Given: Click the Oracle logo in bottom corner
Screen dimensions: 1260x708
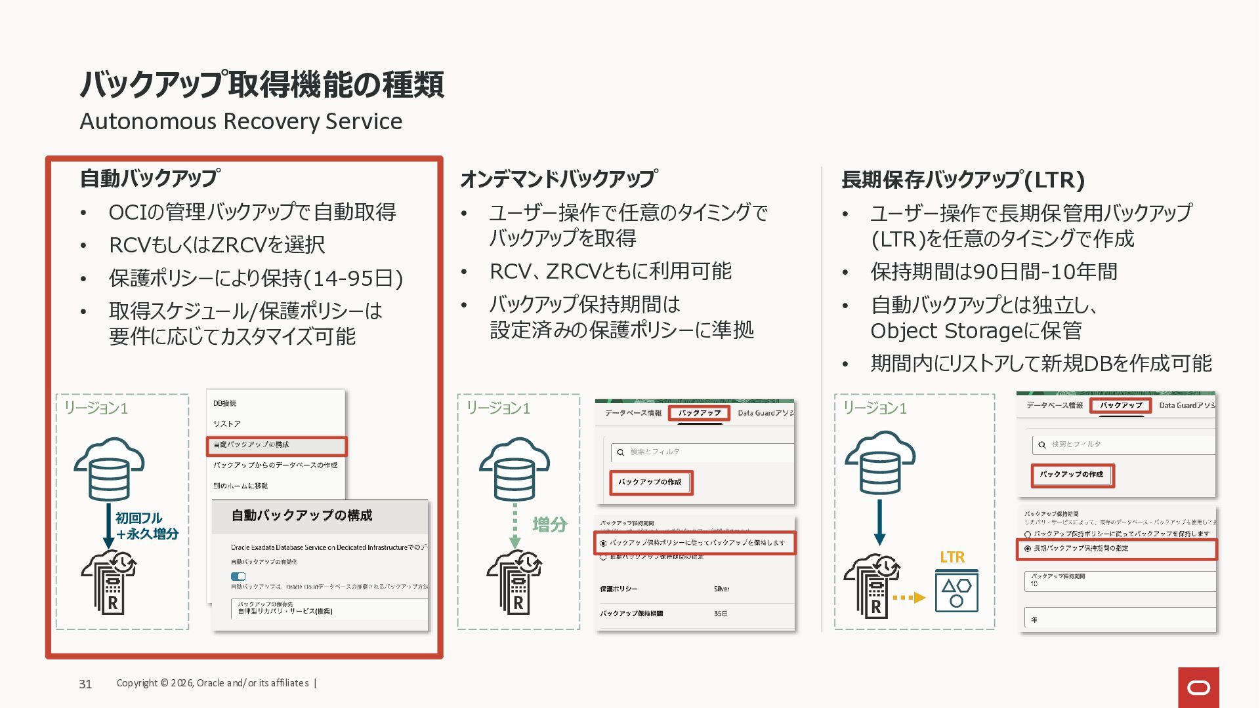Looking at the screenshot, I should click(x=1198, y=687).
